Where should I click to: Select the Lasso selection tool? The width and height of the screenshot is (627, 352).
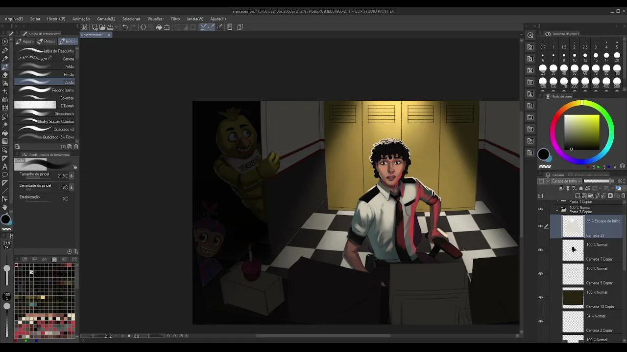(5, 116)
